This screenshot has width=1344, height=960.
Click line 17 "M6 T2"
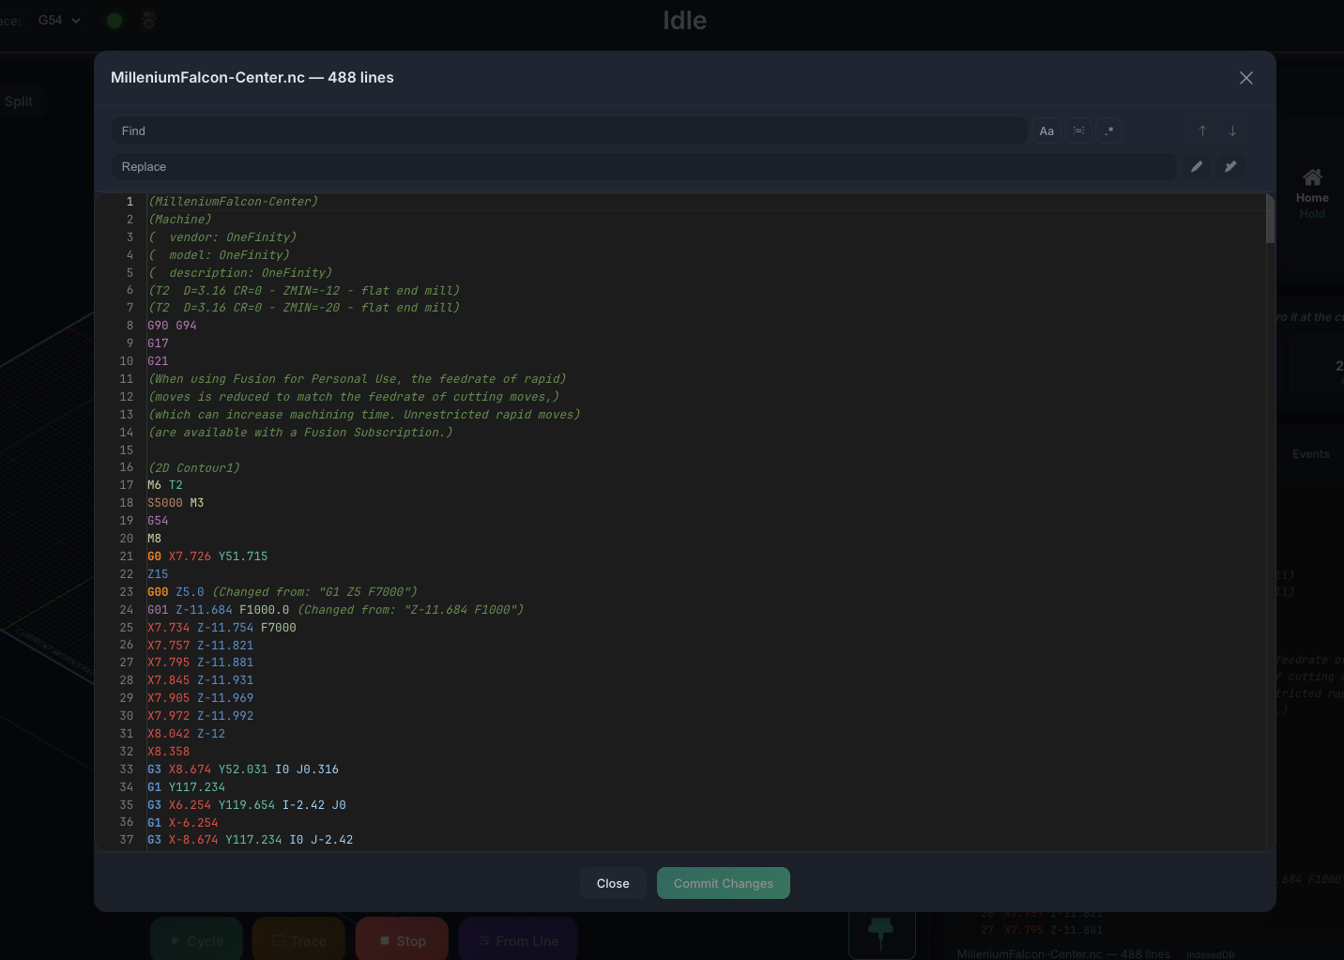click(165, 485)
